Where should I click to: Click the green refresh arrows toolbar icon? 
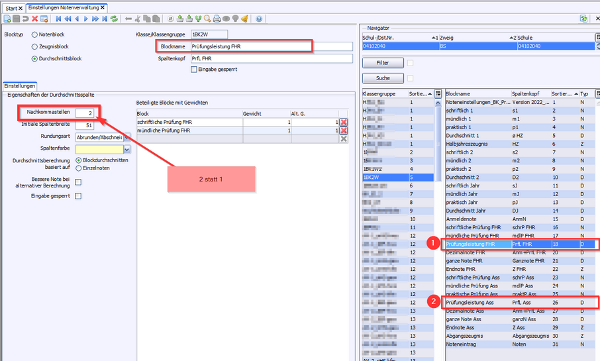tap(115, 19)
